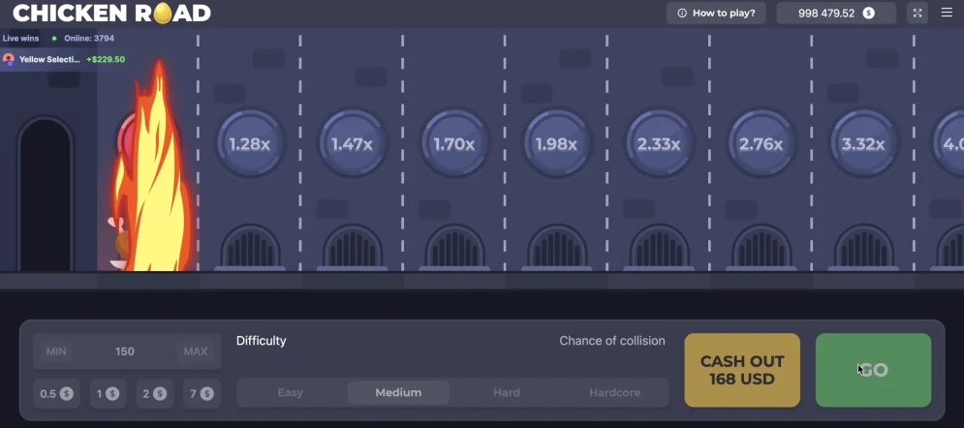Click the Chicken Road logo
This screenshot has width=964, height=428.
(111, 13)
